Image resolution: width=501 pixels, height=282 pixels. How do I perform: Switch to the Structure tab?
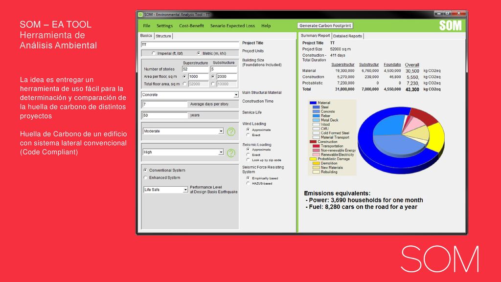pyautogui.click(x=163, y=36)
